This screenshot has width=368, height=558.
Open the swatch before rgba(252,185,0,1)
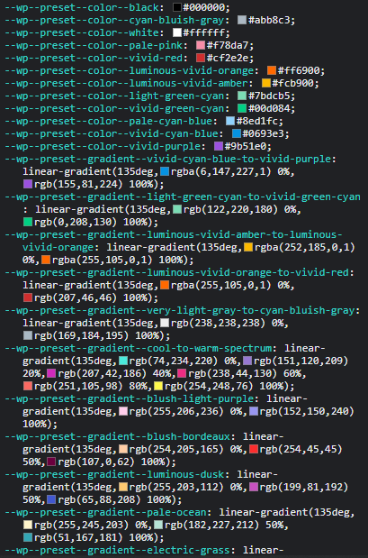(x=248, y=247)
